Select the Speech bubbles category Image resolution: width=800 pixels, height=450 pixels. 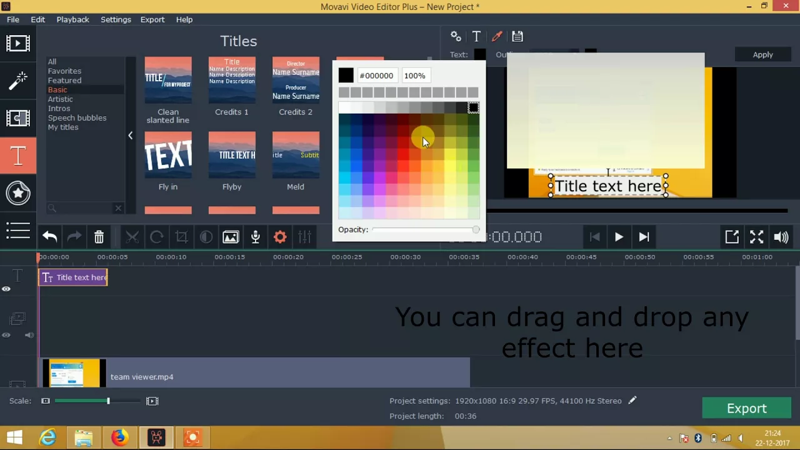(77, 117)
